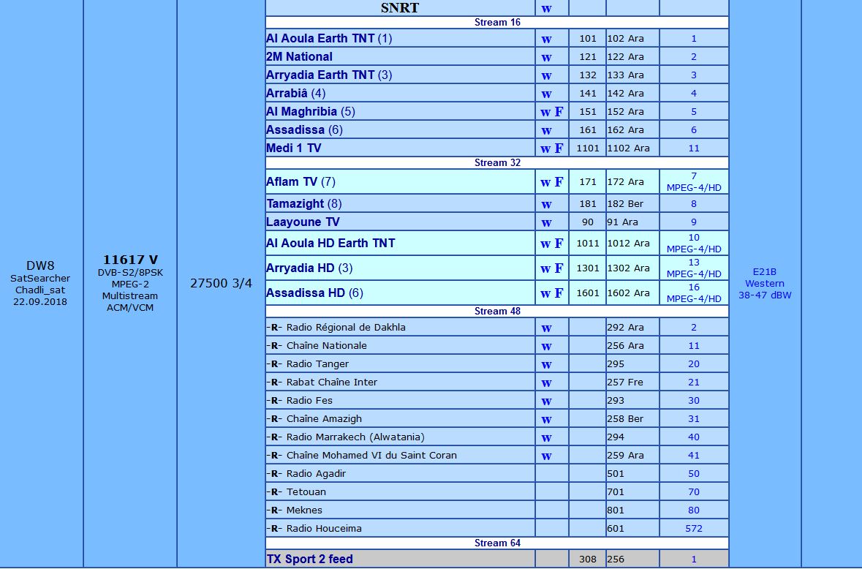Open the w icon in the Arrabiâ row
This screenshot has height=569, width=862.
point(546,94)
